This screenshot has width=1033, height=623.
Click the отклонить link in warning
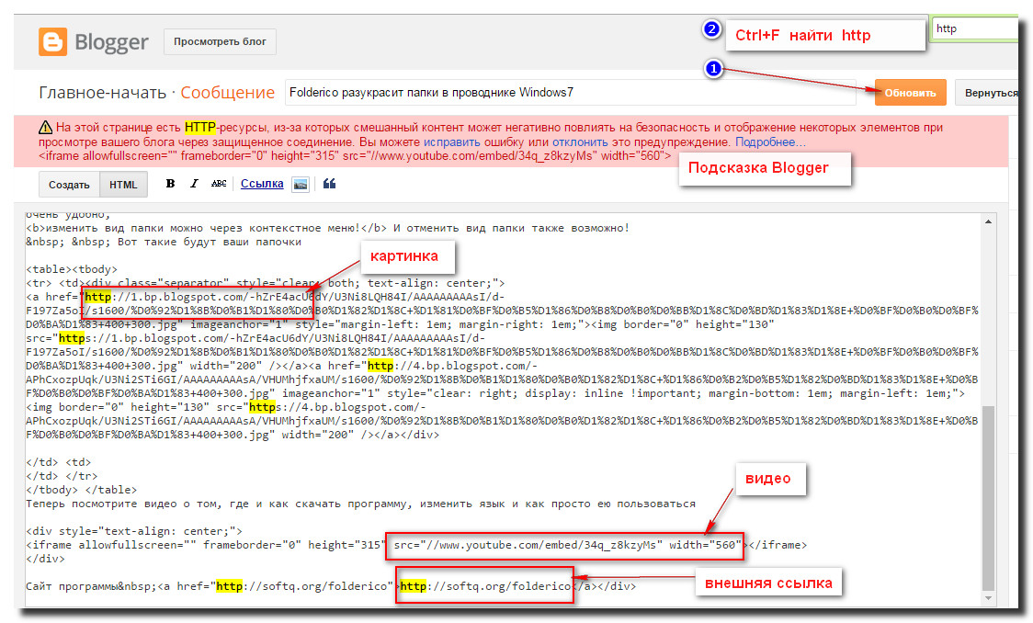pyautogui.click(x=580, y=142)
